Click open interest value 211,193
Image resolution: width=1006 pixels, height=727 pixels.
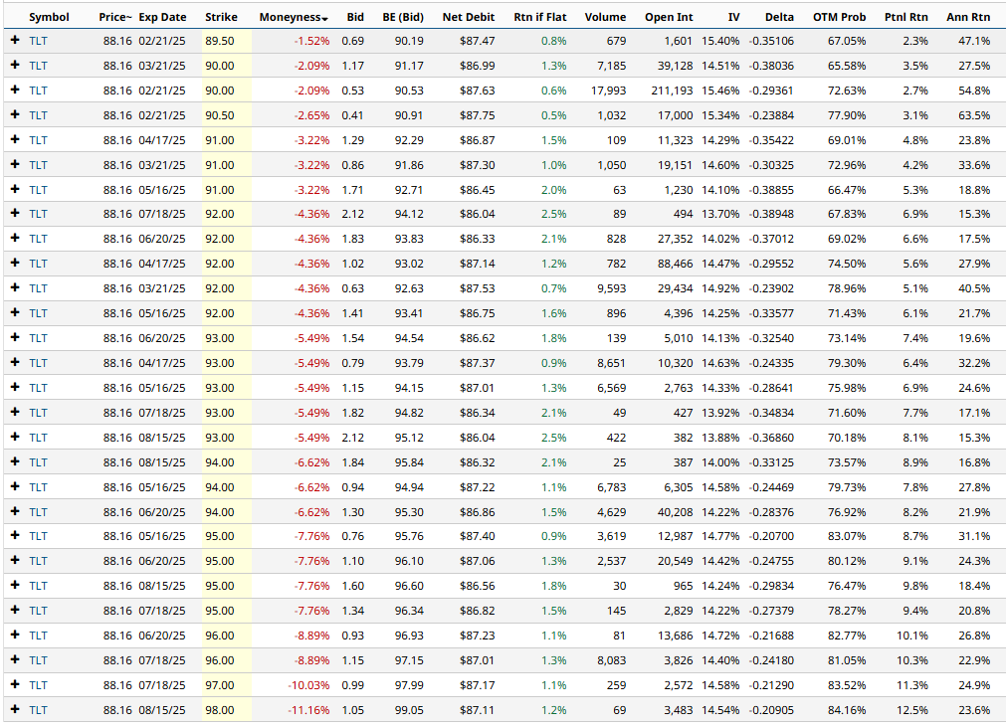(x=672, y=91)
